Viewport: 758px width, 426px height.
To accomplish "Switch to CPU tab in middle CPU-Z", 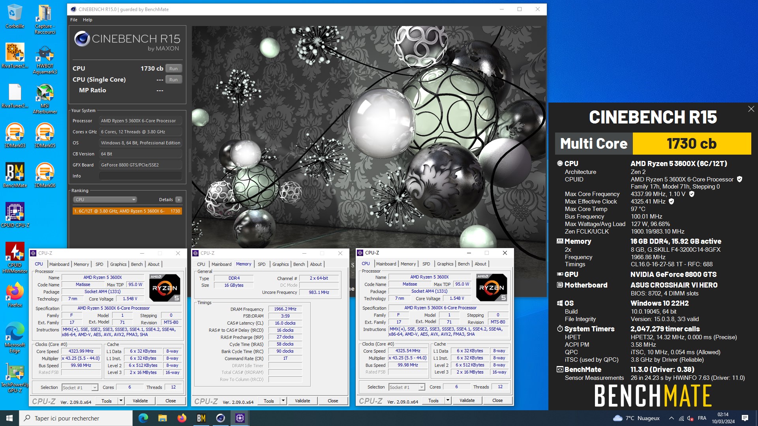I will click(x=201, y=264).
